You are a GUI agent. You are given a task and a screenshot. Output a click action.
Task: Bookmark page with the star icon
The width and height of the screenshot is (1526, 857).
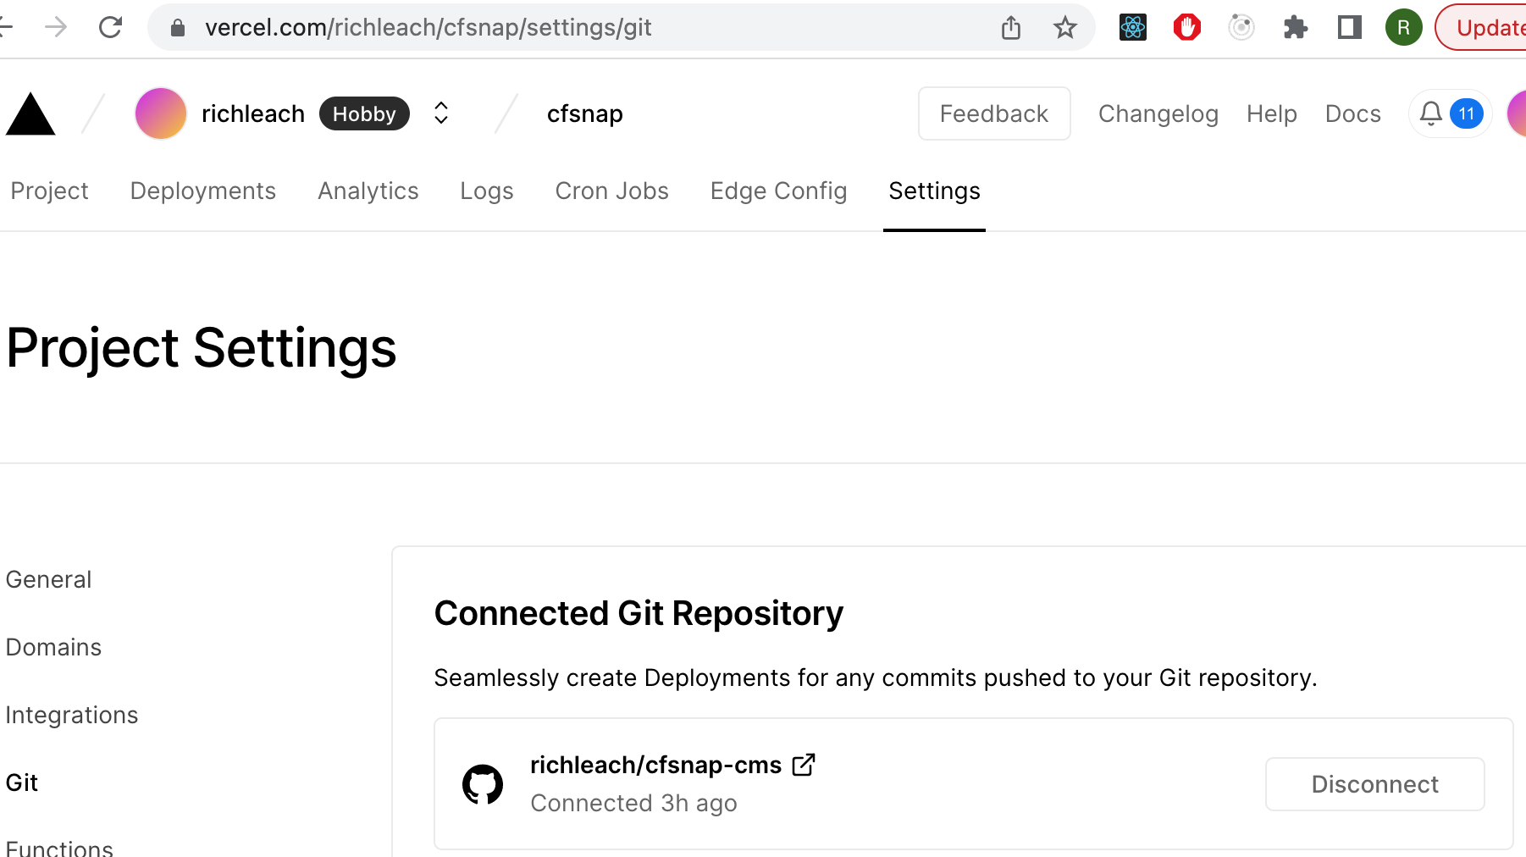click(x=1064, y=28)
